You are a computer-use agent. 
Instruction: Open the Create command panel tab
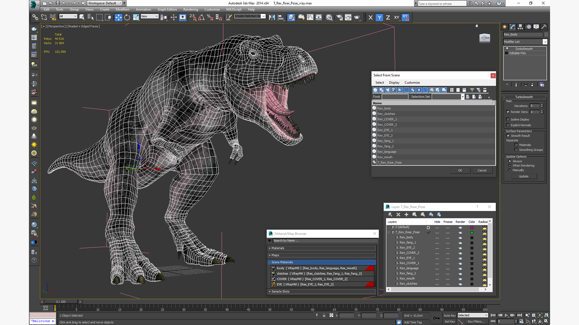505,27
